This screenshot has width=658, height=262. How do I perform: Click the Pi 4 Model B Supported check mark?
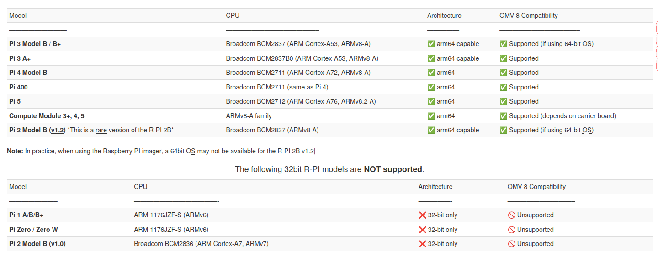[x=503, y=73]
